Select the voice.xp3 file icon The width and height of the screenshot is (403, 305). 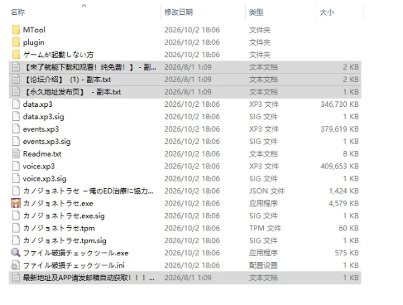coord(16,166)
